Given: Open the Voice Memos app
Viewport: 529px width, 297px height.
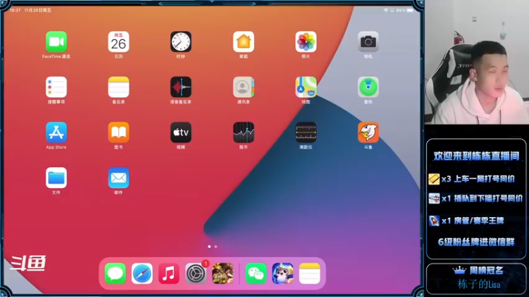Looking at the screenshot, I should click(181, 87).
